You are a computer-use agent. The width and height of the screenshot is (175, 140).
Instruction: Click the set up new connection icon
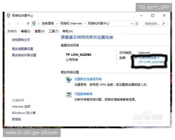[x=69, y=80]
